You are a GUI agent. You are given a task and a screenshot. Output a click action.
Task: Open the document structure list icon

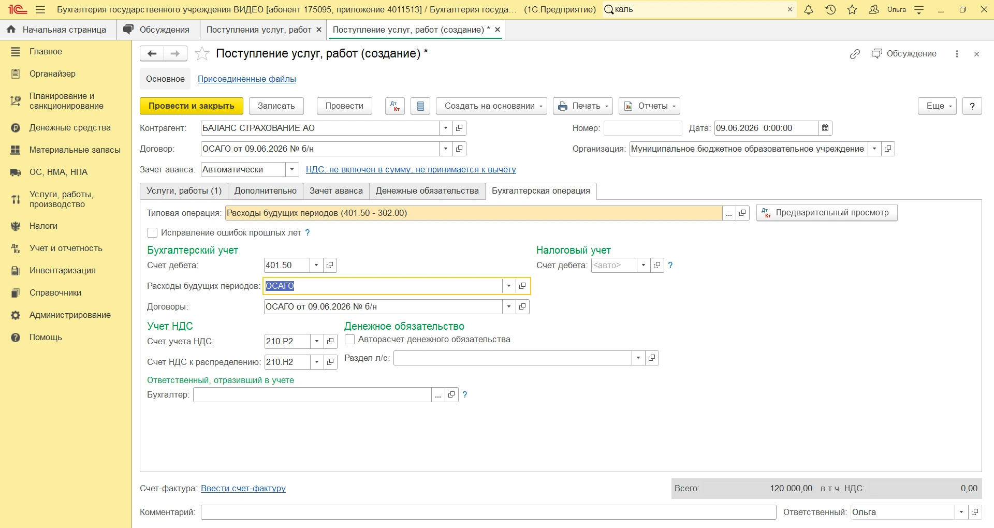coord(420,106)
